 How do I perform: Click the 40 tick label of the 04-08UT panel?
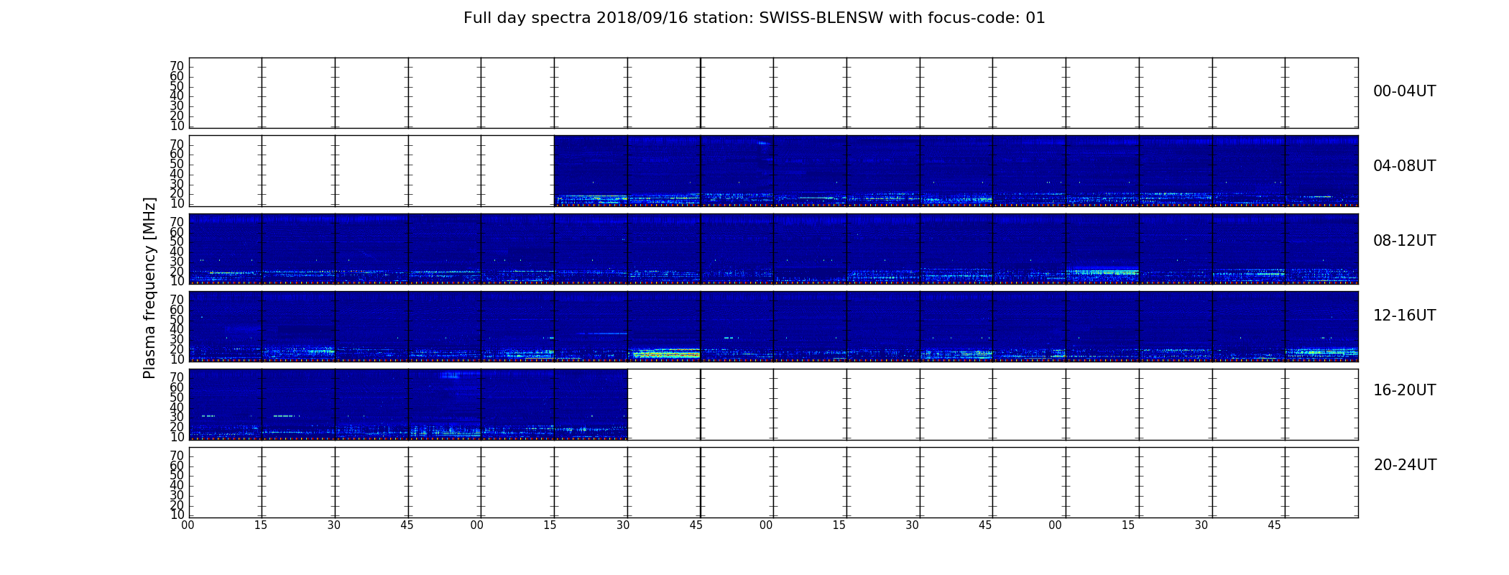click(177, 174)
